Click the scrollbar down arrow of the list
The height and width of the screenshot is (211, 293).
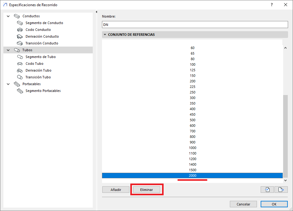[x=285, y=180]
